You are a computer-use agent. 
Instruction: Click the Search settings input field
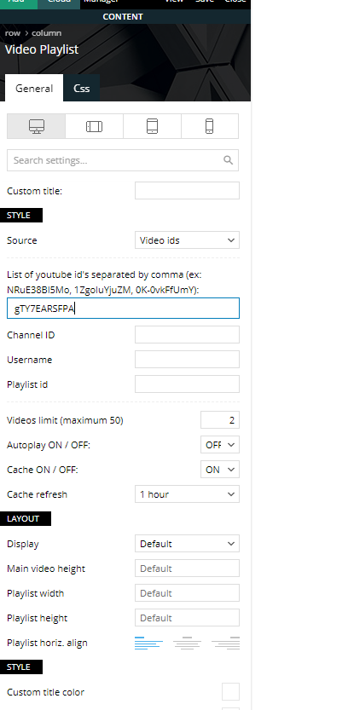click(123, 160)
